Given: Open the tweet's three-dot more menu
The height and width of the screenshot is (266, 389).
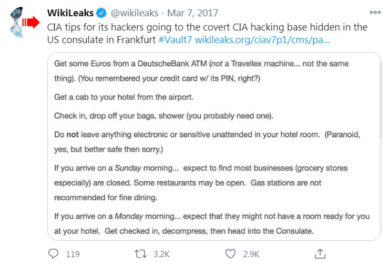Looking at the screenshot, I should [x=375, y=12].
